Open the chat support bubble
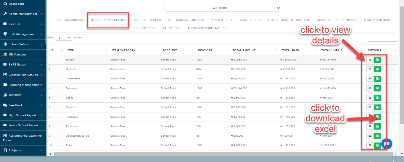The image size is (404, 162). tap(387, 144)
